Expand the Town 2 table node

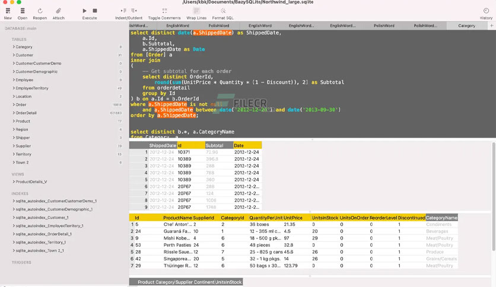click(14, 162)
